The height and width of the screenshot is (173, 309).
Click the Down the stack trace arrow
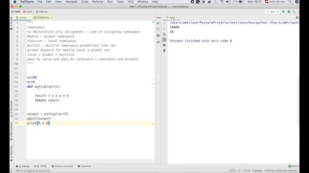pos(164,29)
